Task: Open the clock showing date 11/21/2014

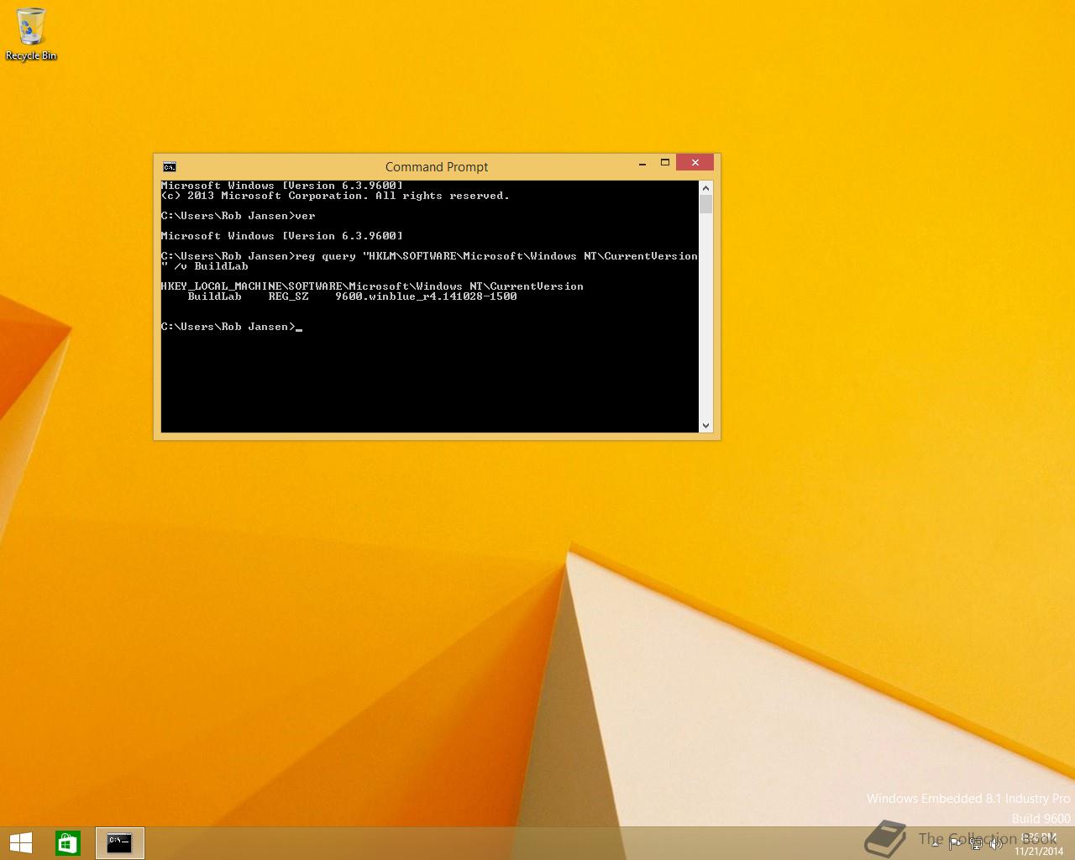Action: coord(1039,844)
